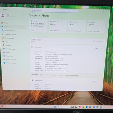This screenshot has height=113, width=113.
Task: Launch File Explorer from the taskbar
Action: 83,107
